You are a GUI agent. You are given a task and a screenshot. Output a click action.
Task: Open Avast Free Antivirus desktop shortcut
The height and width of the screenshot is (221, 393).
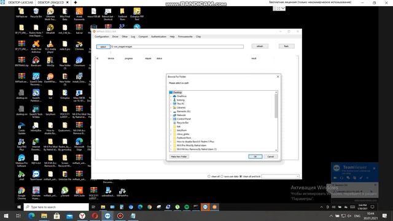[x=36, y=47]
